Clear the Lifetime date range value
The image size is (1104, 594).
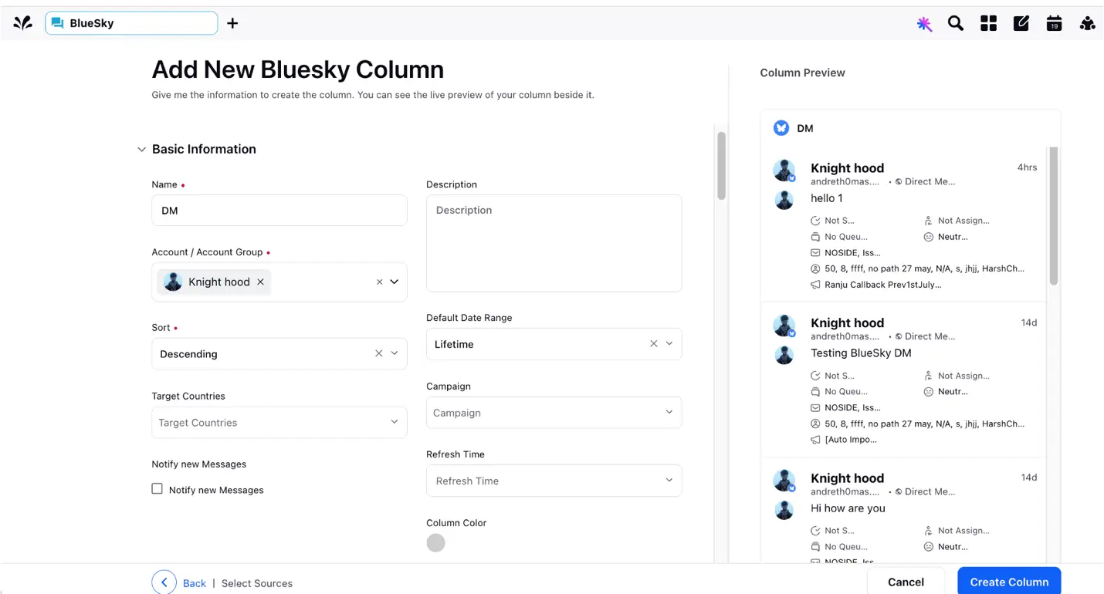pos(654,344)
